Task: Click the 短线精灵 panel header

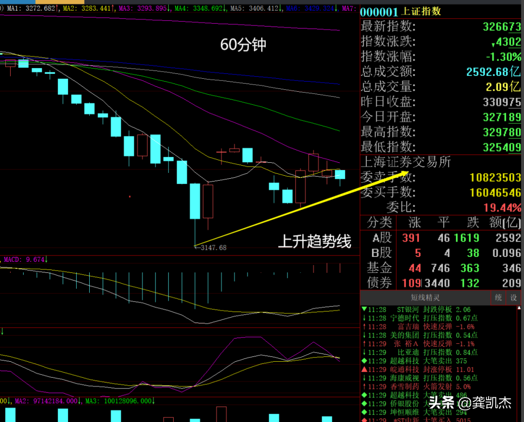Action: (x=425, y=297)
